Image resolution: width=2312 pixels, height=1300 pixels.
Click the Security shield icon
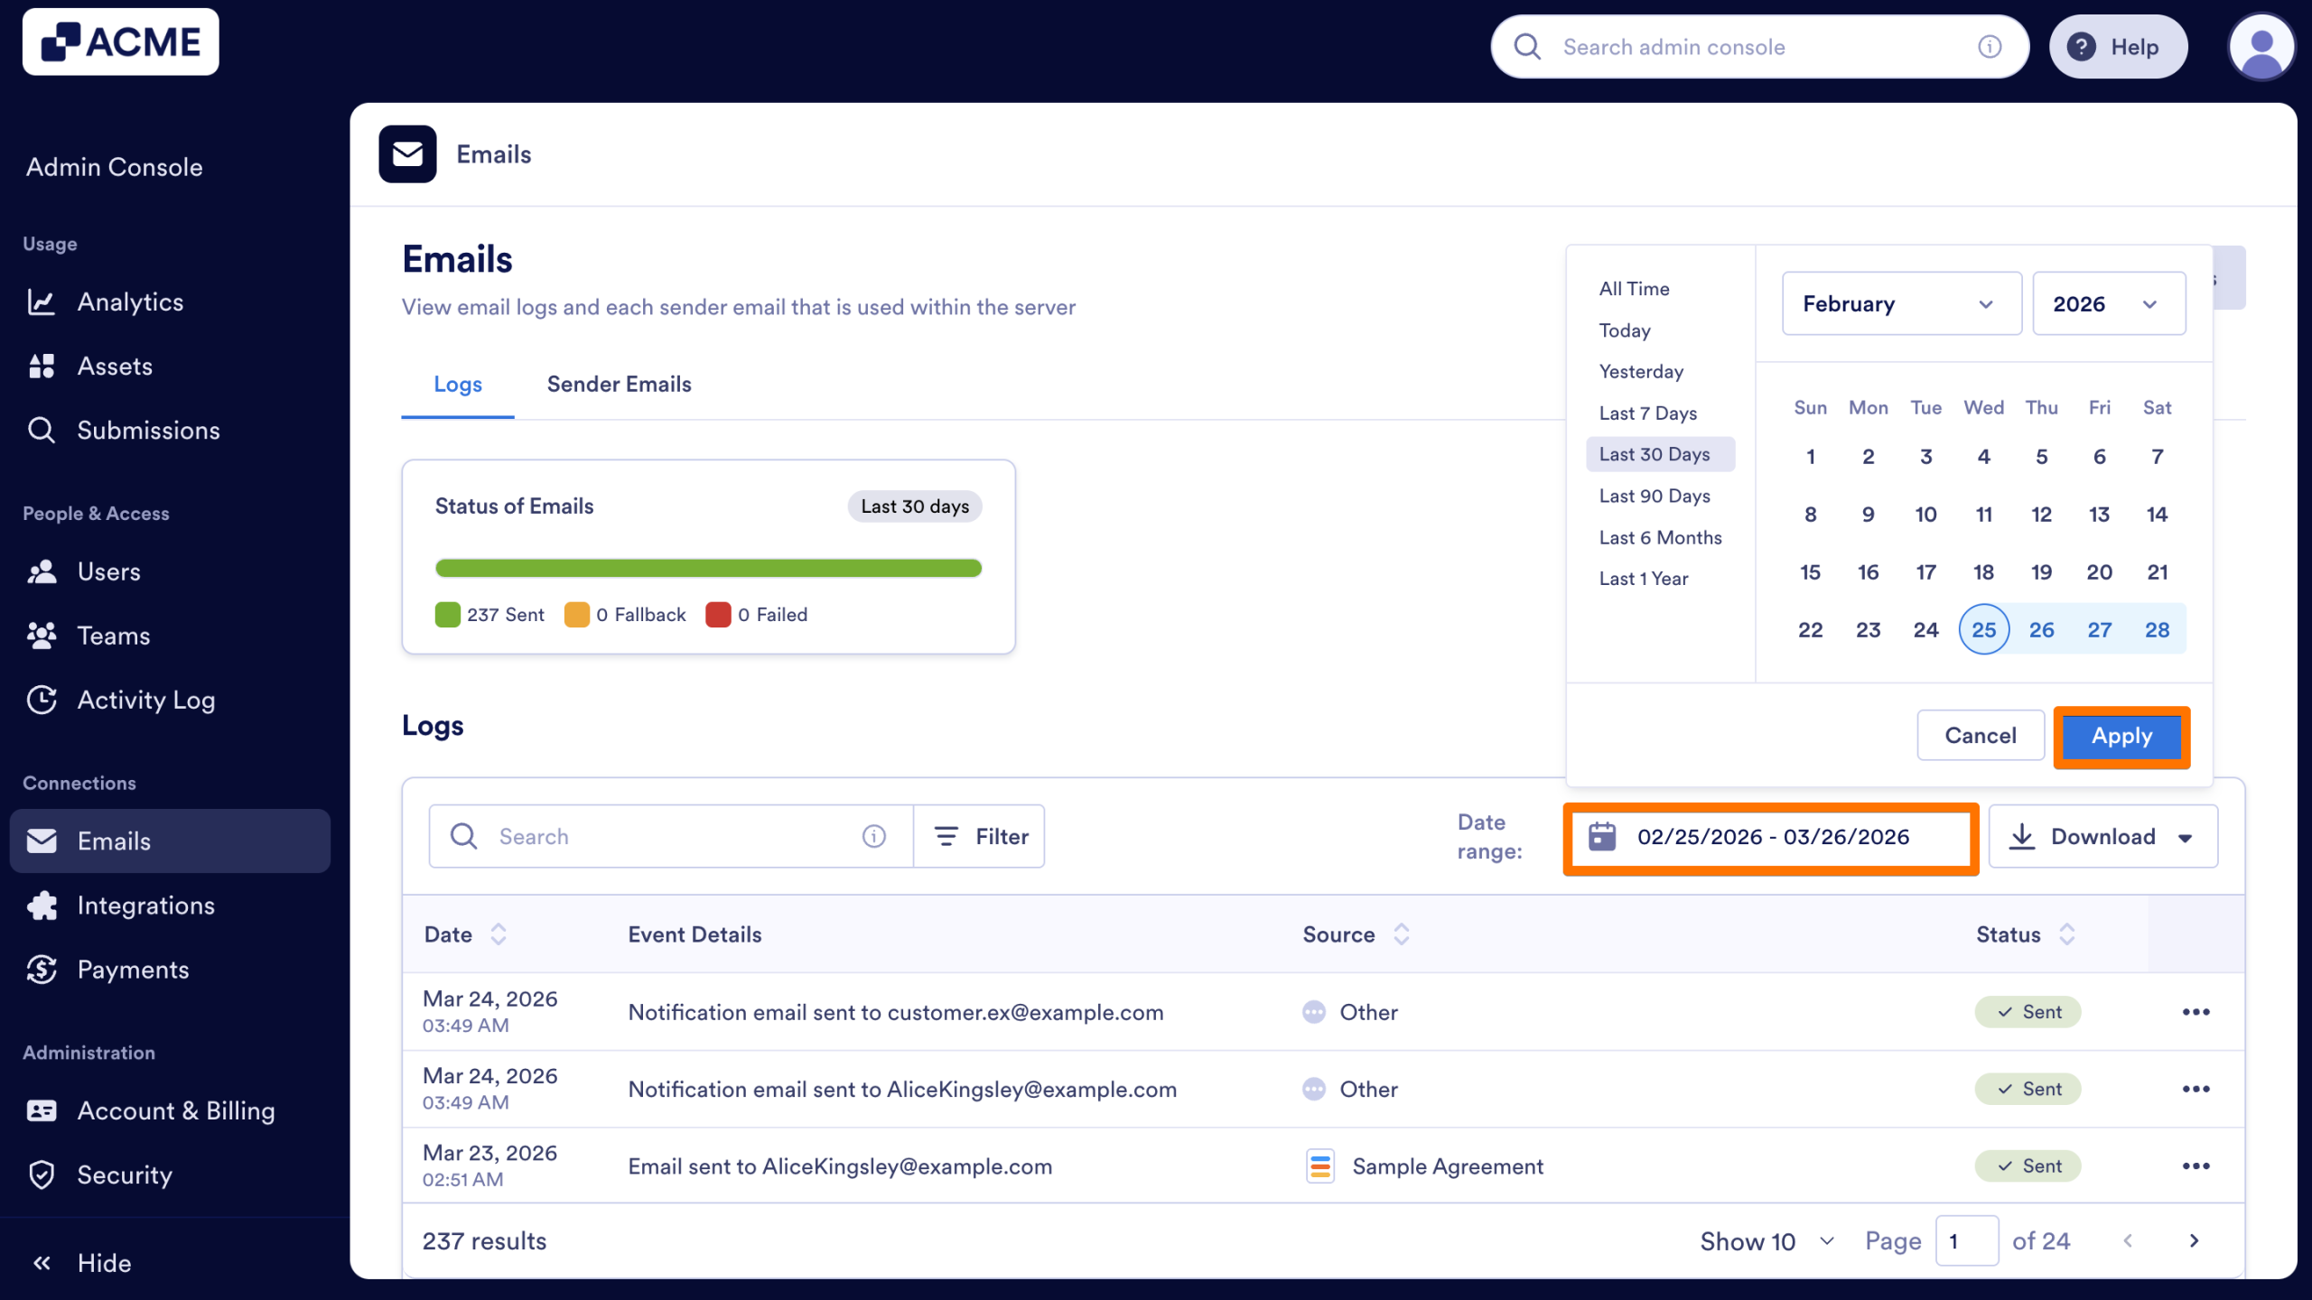point(42,1175)
